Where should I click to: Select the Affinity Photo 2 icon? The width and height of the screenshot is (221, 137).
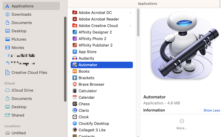pyautogui.click(x=75, y=39)
